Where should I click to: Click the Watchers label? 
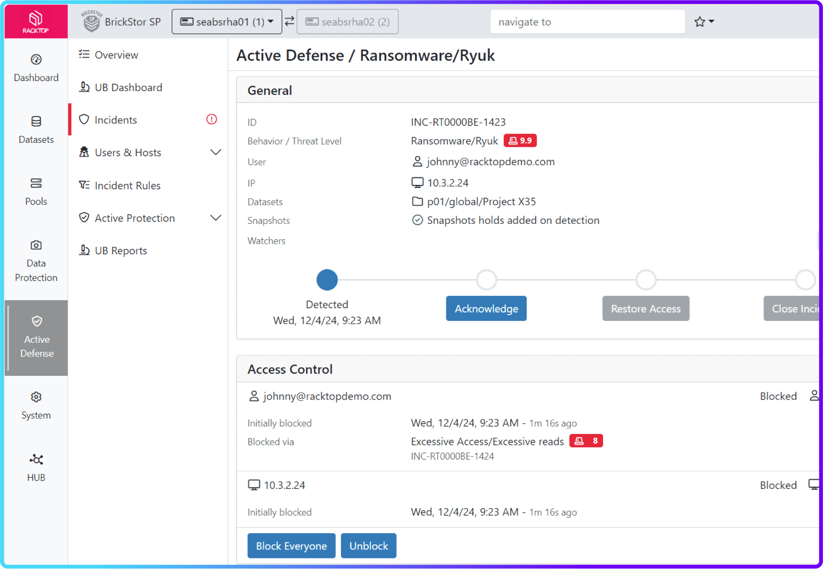pyautogui.click(x=266, y=241)
